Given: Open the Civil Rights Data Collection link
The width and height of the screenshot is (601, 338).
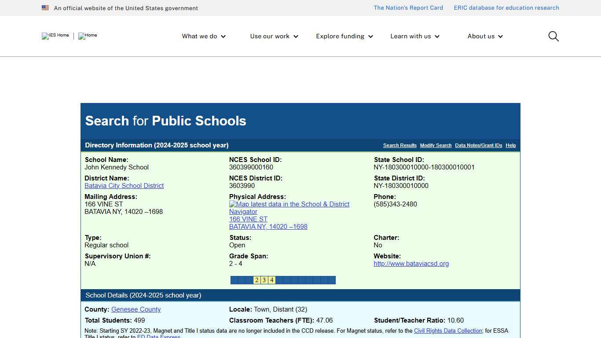Looking at the screenshot, I should [x=447, y=331].
